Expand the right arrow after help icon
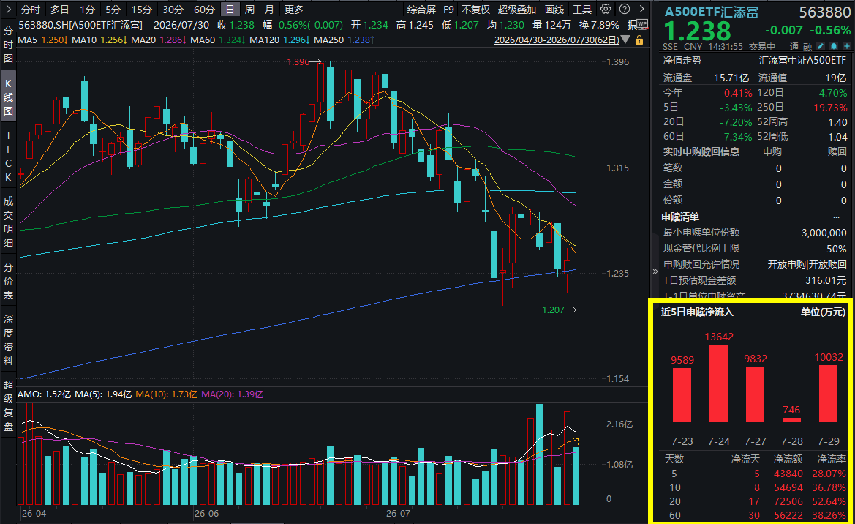 click(641, 10)
